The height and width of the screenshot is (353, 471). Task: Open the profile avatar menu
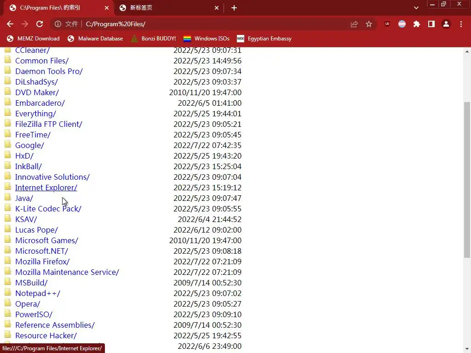coord(446,24)
